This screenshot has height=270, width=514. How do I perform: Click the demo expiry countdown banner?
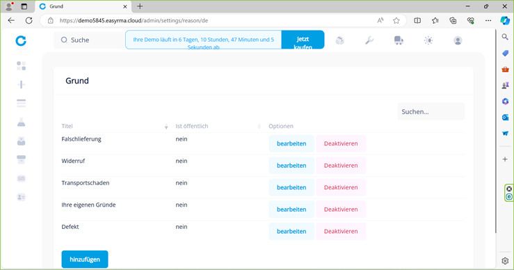click(x=203, y=40)
